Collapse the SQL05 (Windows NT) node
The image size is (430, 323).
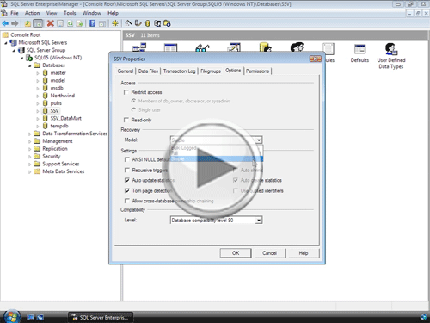pos(21,58)
